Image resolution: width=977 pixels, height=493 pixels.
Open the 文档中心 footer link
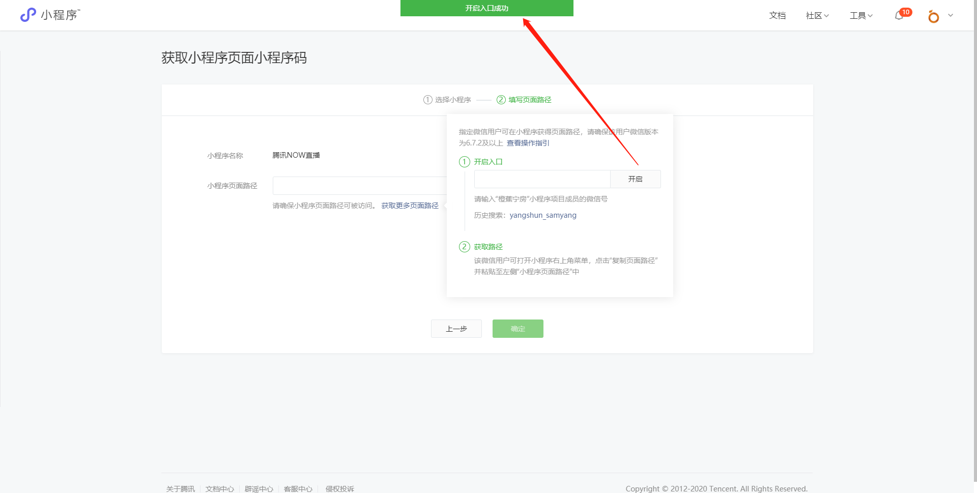(x=220, y=489)
